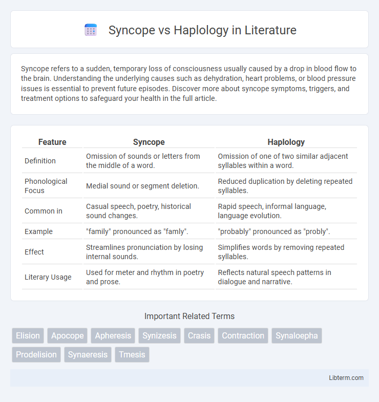Select the 'Haplology' column header

pyautogui.click(x=286, y=142)
